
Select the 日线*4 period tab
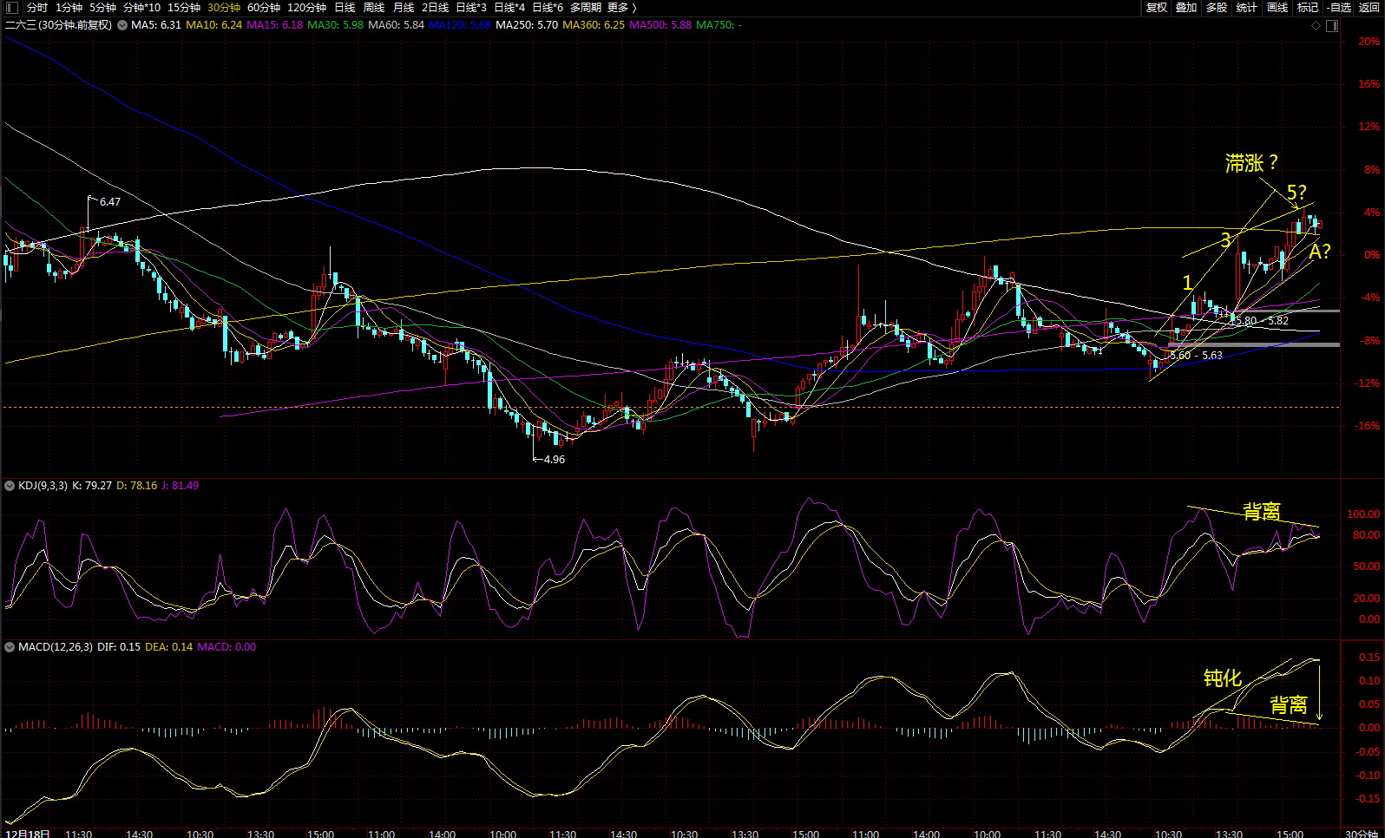point(509,8)
